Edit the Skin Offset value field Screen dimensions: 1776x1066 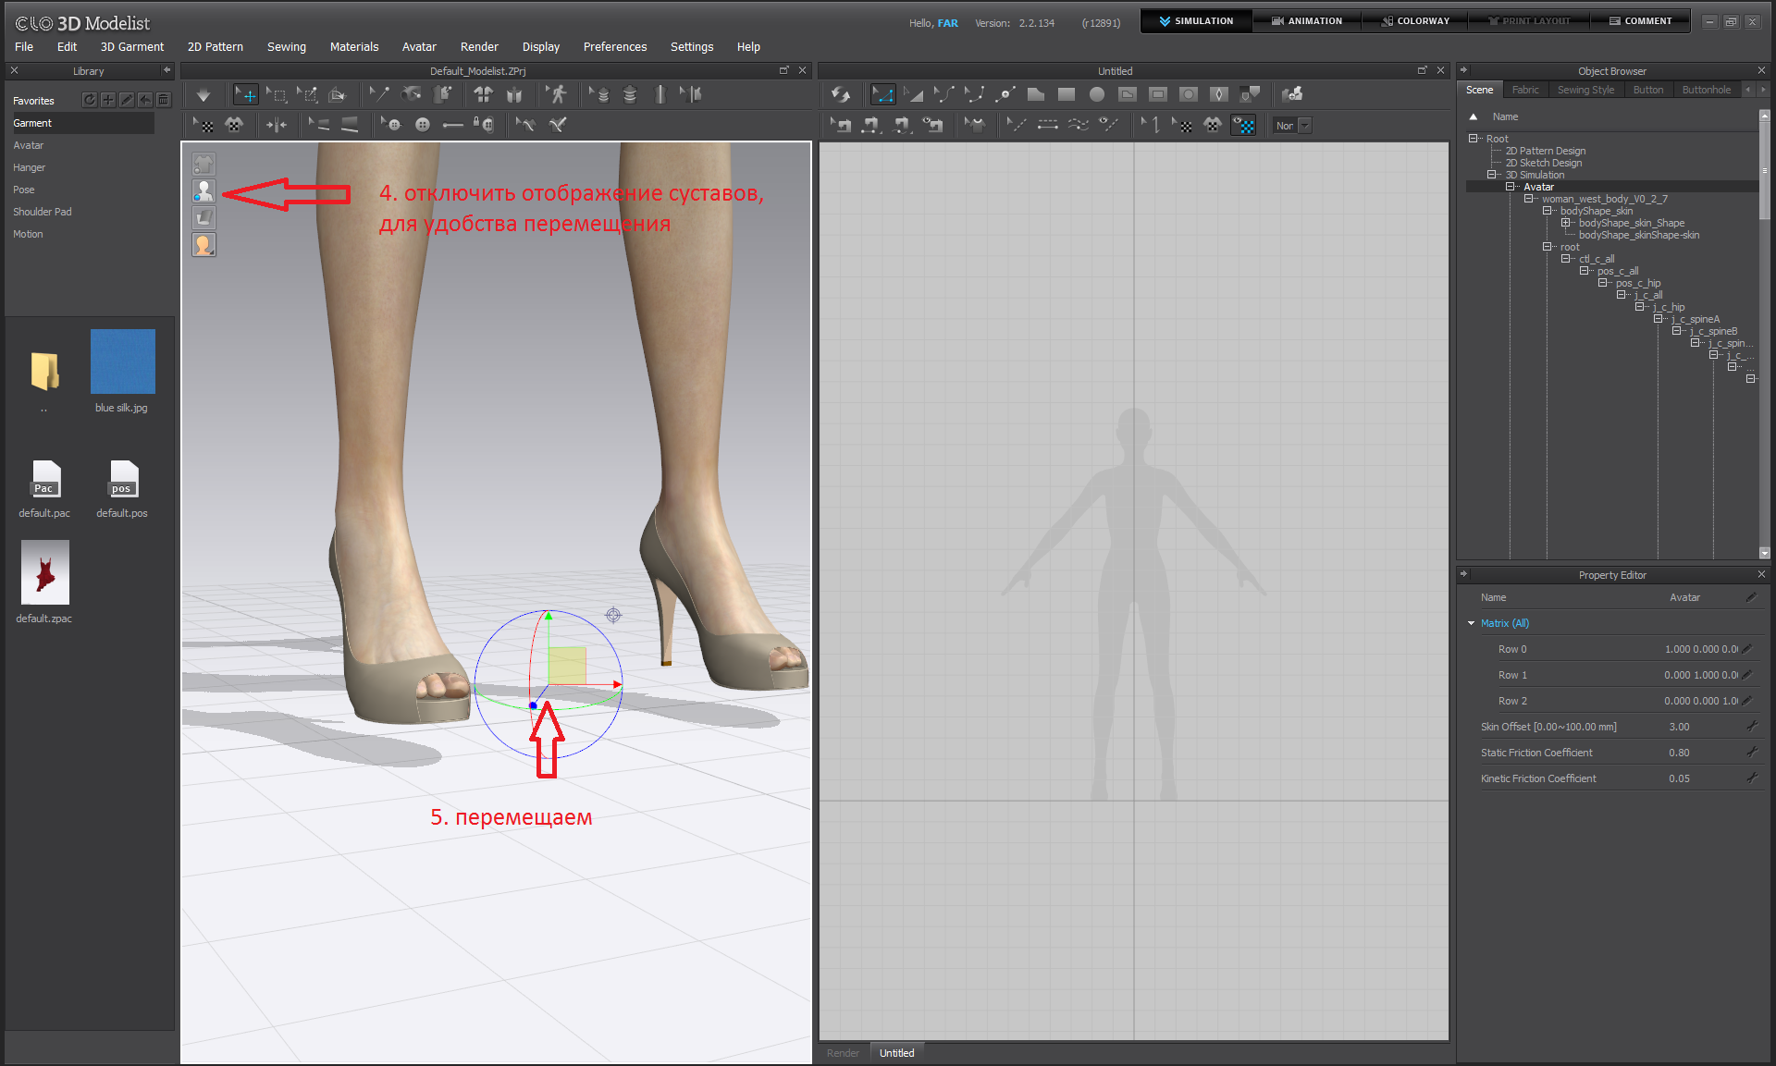1679,727
